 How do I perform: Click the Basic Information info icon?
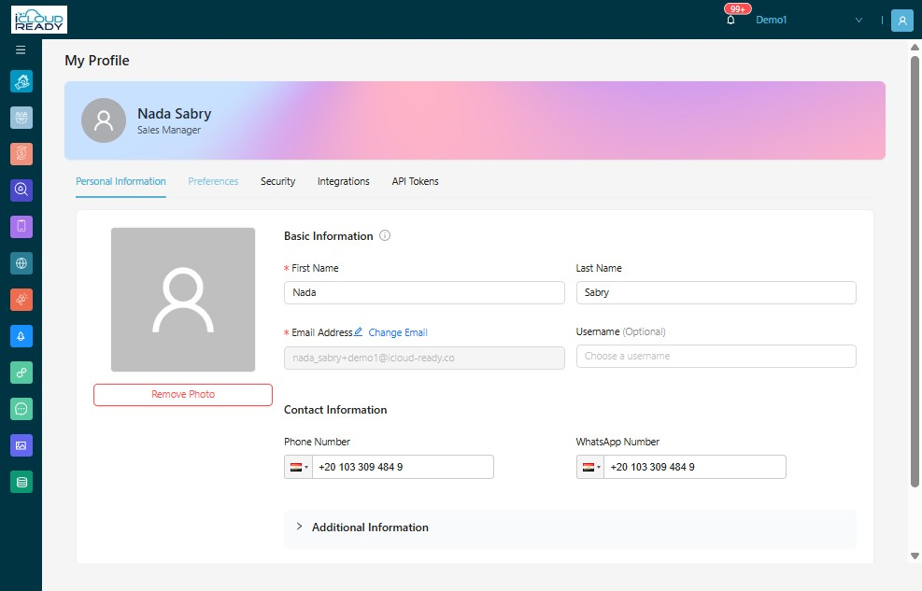click(x=385, y=235)
